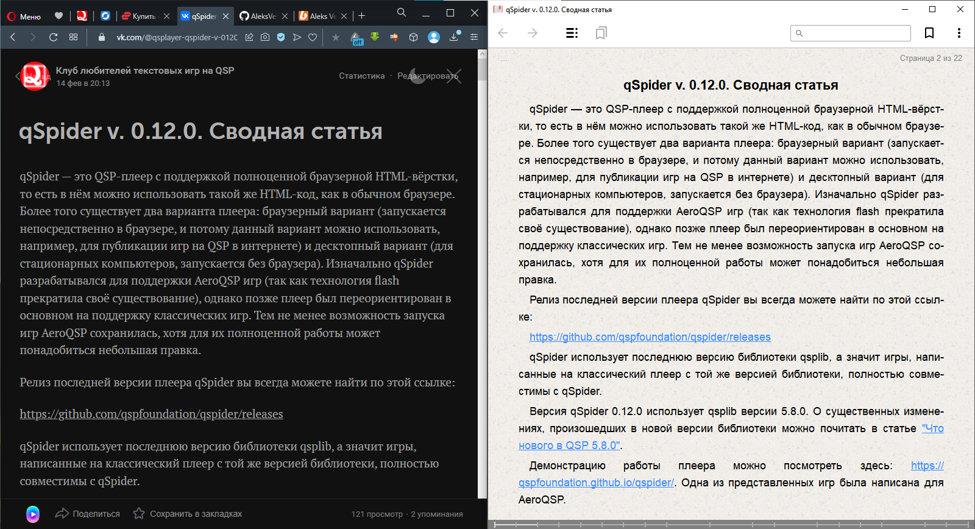Switch to the pinned blue sync-icon tab
This screenshot has height=529, width=975.
(105, 16)
